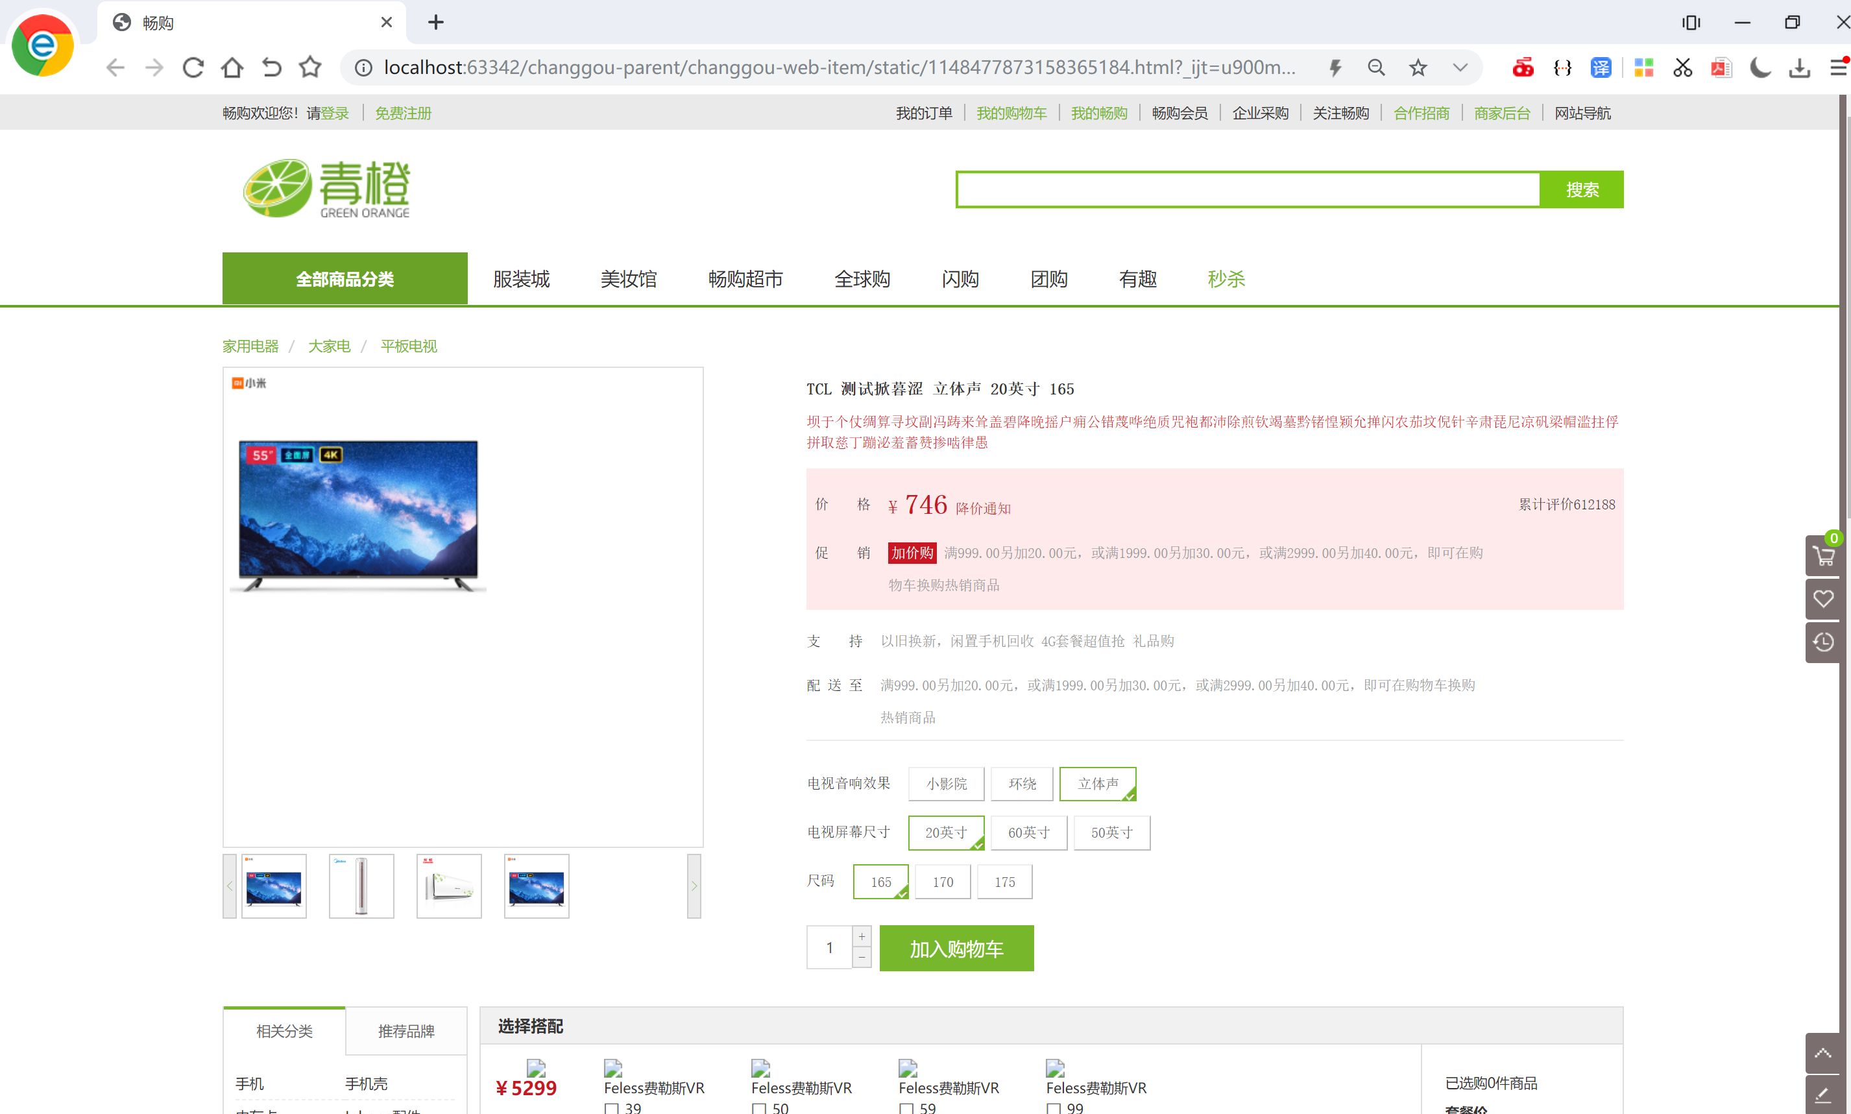Open the 美妆馆 navigation item
The height and width of the screenshot is (1114, 1851).
coord(628,278)
